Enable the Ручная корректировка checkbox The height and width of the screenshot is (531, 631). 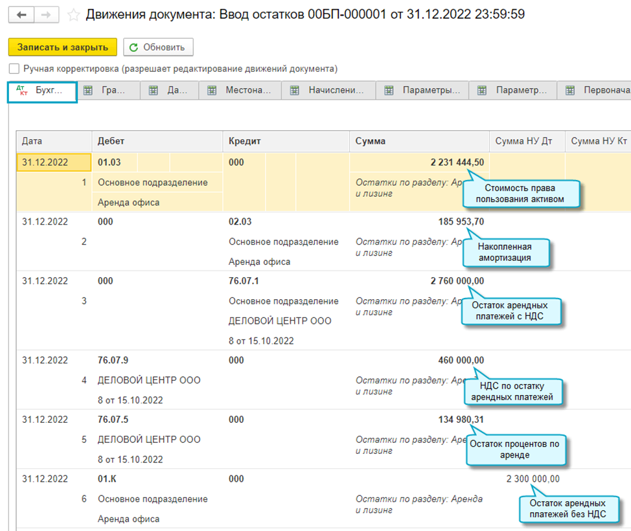(14, 69)
